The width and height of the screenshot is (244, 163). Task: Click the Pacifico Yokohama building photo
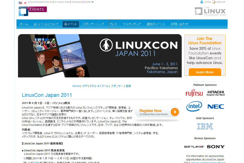click(x=72, y=55)
